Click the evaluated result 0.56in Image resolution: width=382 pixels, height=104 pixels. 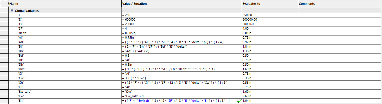coord(270,83)
